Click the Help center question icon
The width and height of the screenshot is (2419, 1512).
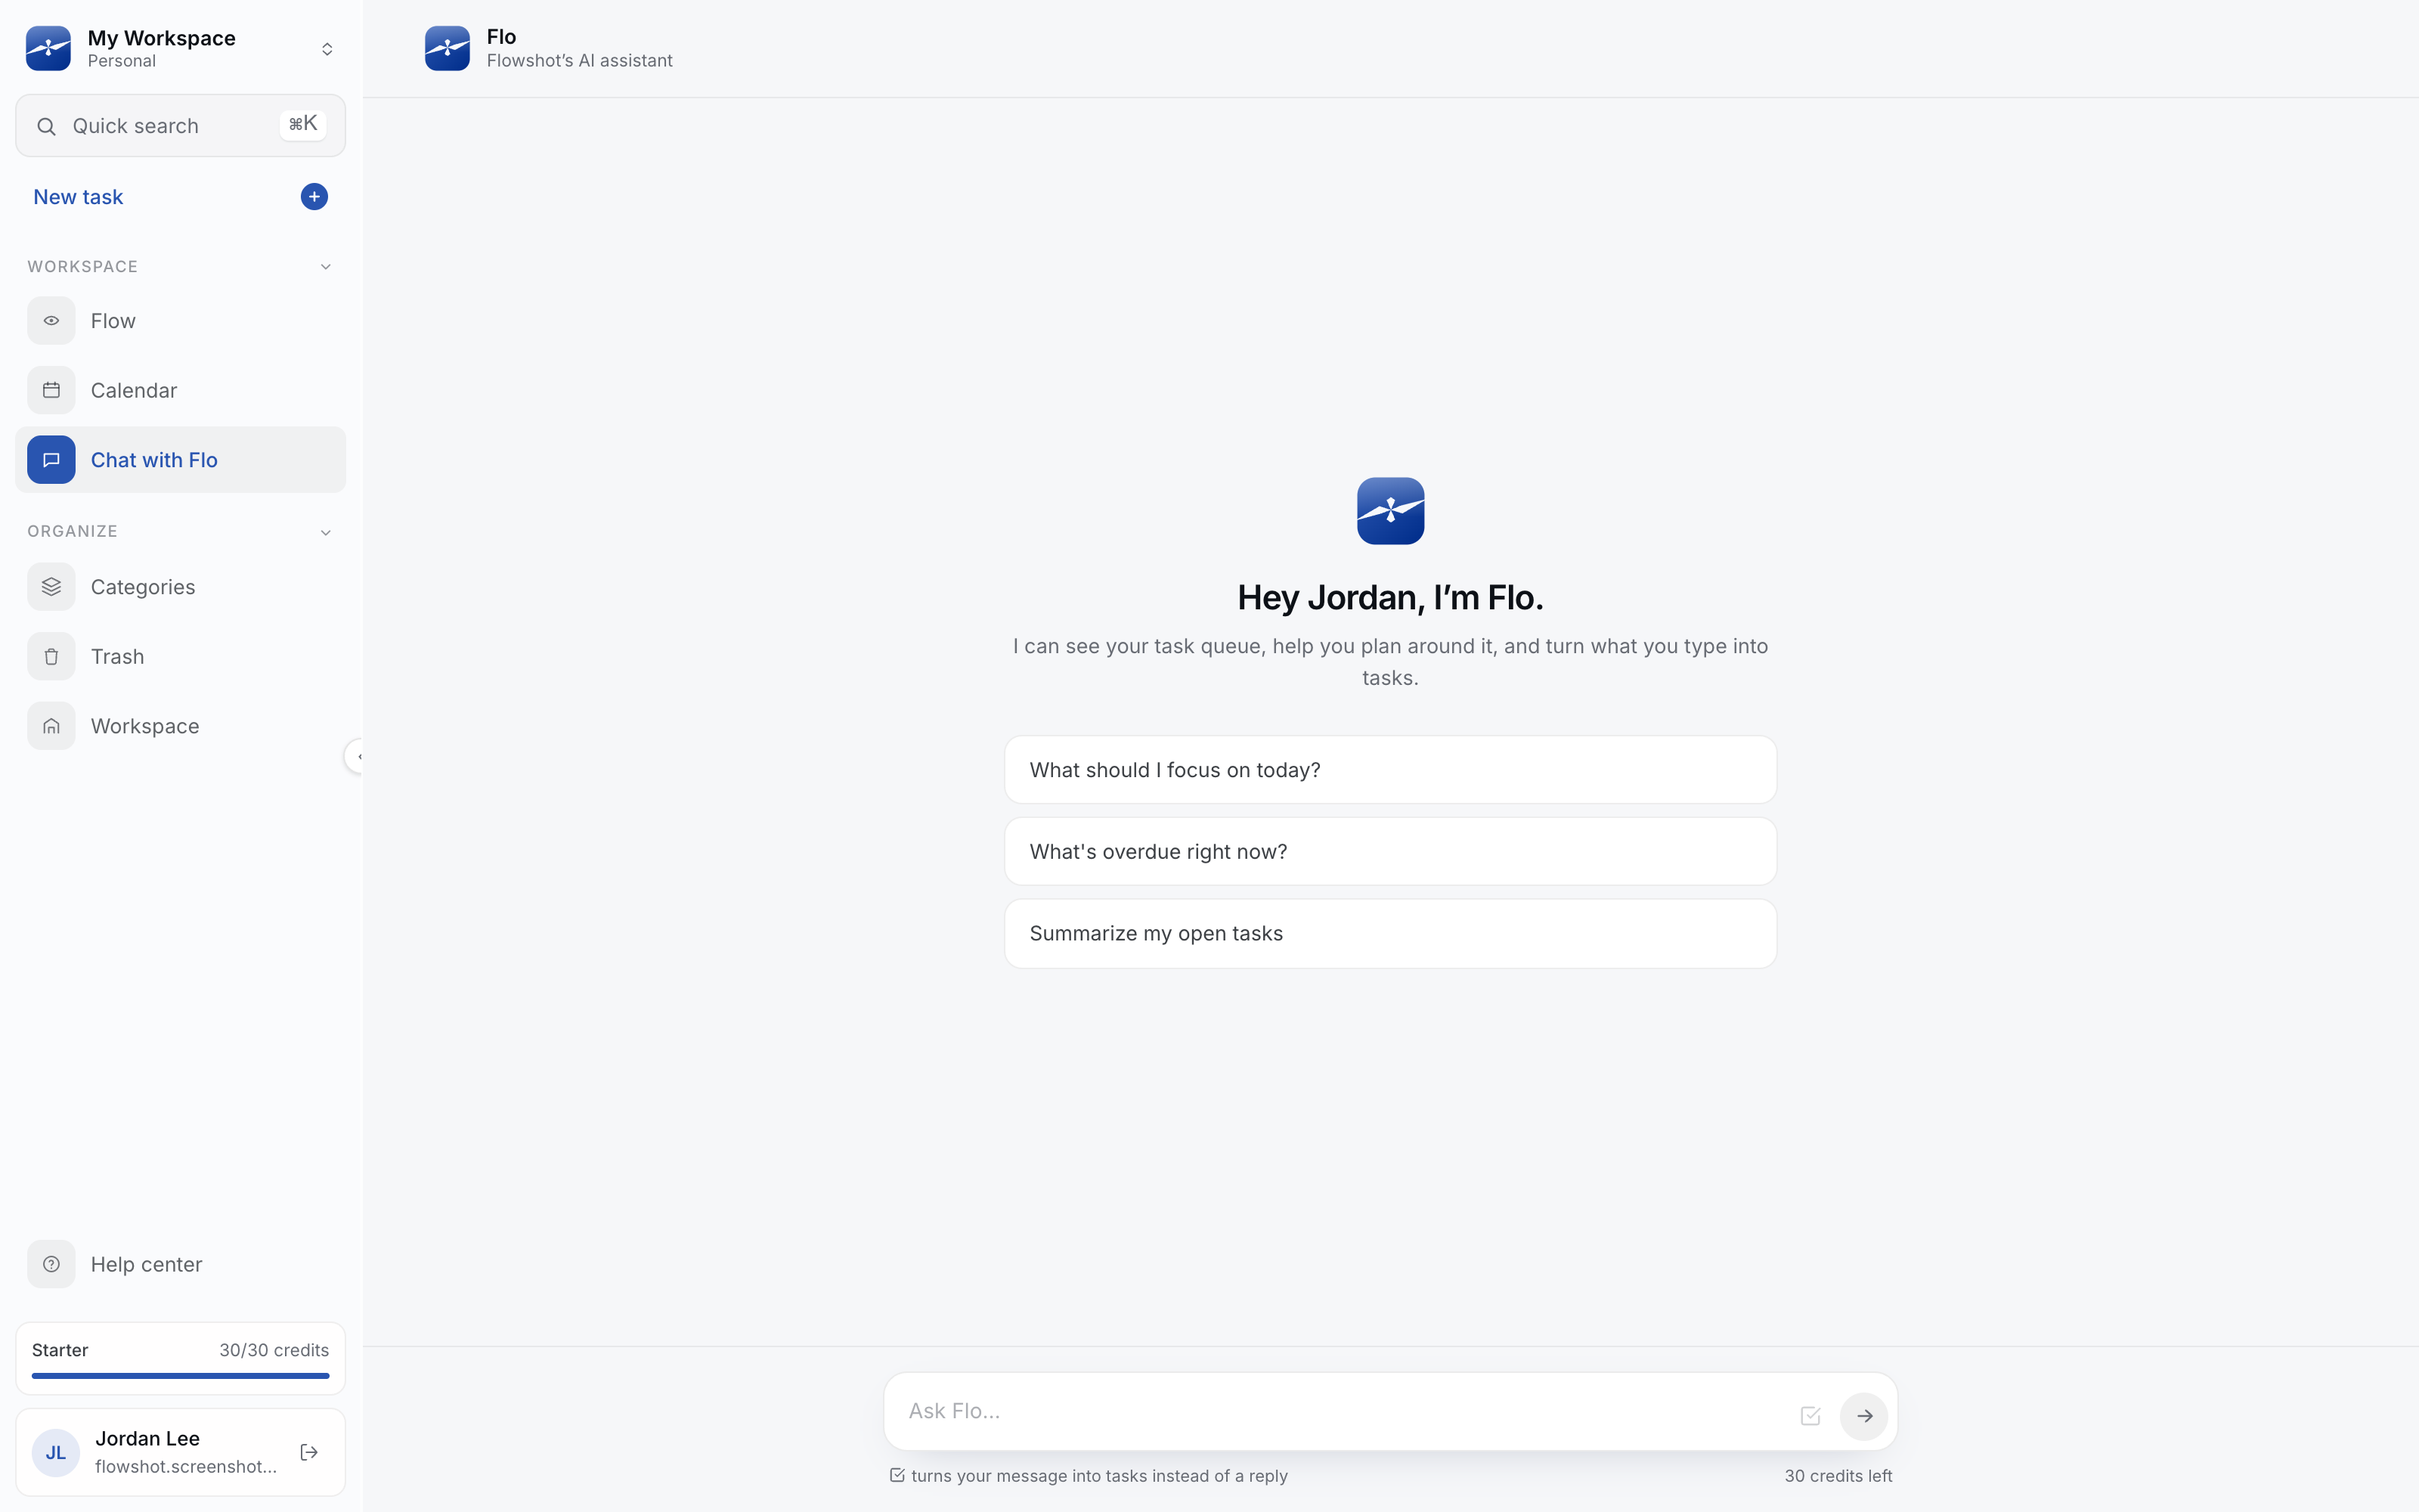click(51, 1264)
